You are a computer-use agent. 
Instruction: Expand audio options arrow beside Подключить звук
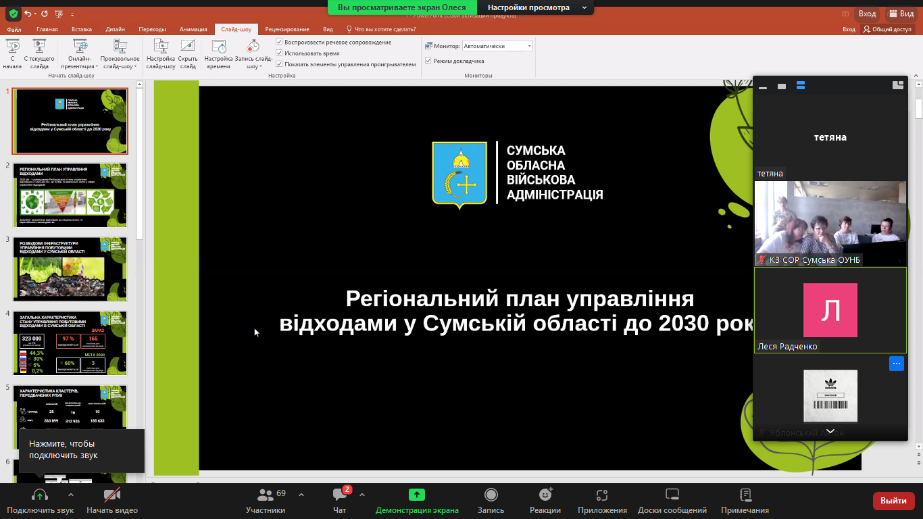(71, 495)
